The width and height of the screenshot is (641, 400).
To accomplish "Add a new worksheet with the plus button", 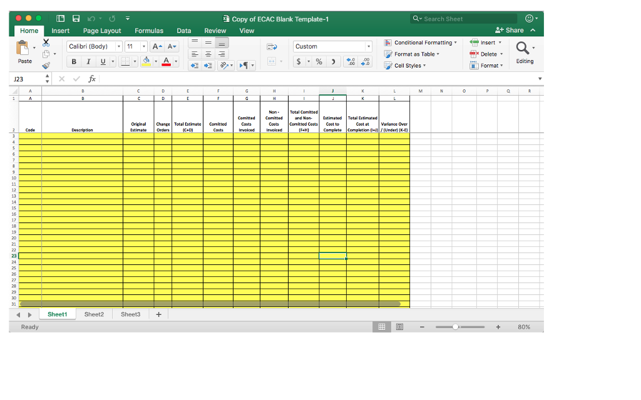I will click(158, 314).
